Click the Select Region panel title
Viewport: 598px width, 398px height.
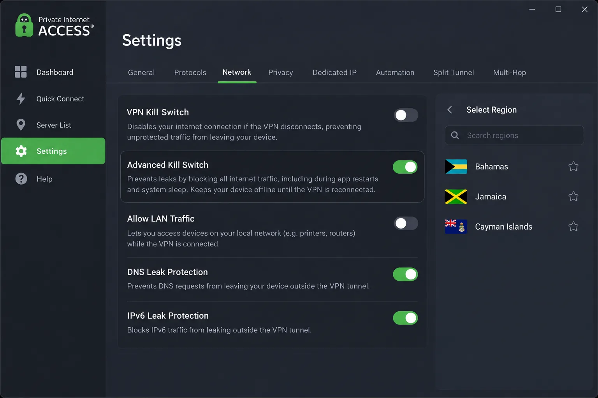pyautogui.click(x=491, y=110)
